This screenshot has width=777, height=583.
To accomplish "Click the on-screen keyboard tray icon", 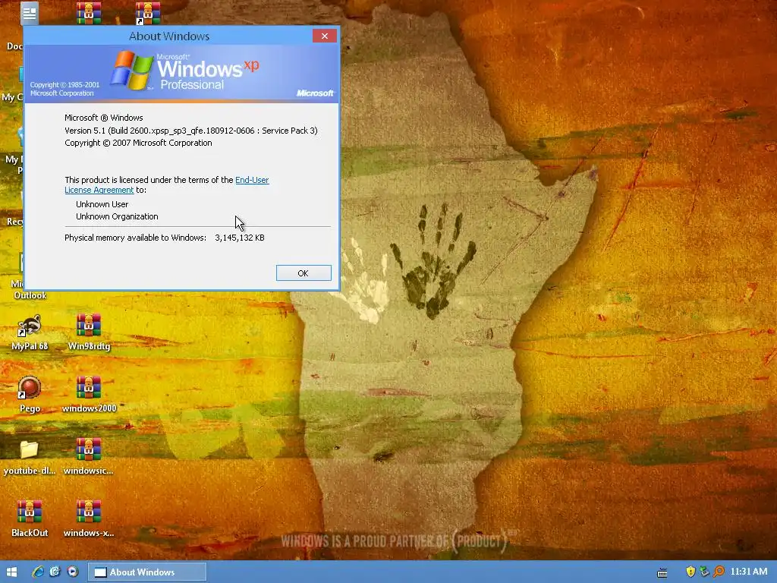I will [662, 572].
